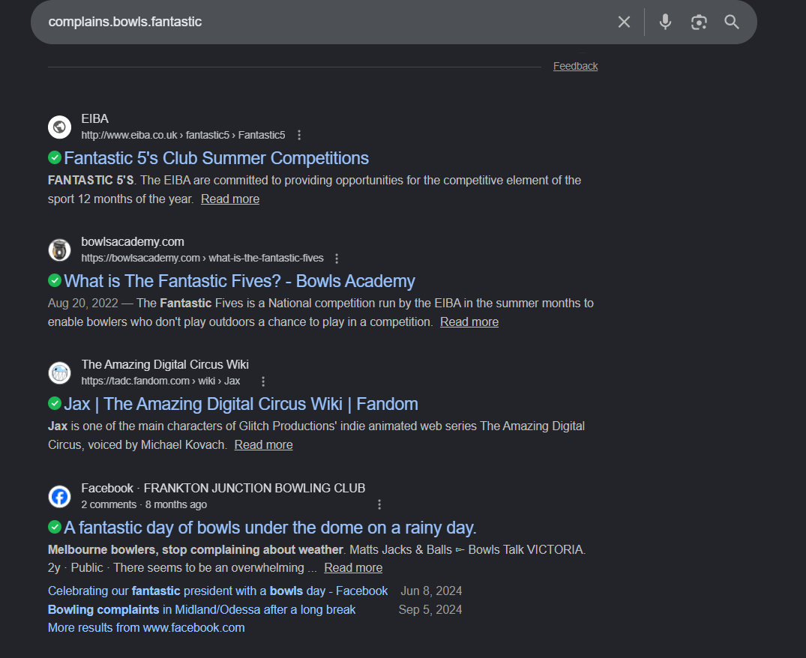Viewport: 806px width, 658px height.
Task: Click the Facebook logo favicon
Action: pos(60,497)
